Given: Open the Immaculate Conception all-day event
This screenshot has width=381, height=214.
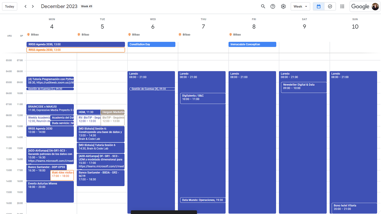Looking at the screenshot, I should (252, 44).
